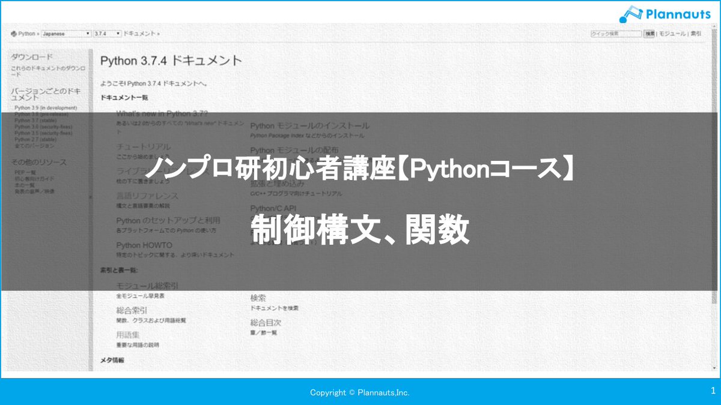721x405 pixels.
Task: Open the right-column 検索 page link
Action: point(258,298)
